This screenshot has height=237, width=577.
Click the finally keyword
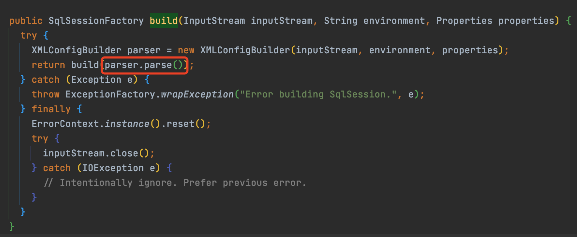[x=51, y=109]
